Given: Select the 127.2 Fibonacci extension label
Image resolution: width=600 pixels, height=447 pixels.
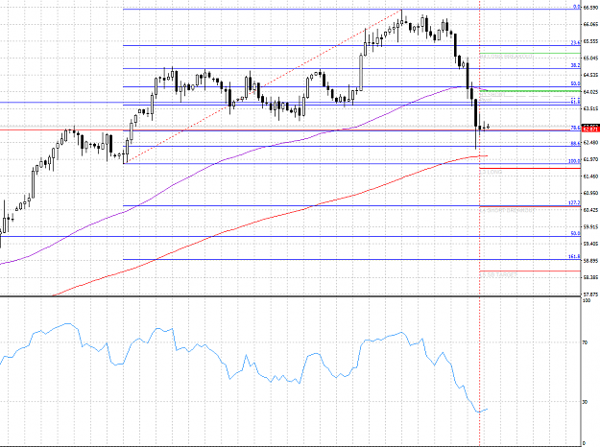Looking at the screenshot, I should 574,203.
